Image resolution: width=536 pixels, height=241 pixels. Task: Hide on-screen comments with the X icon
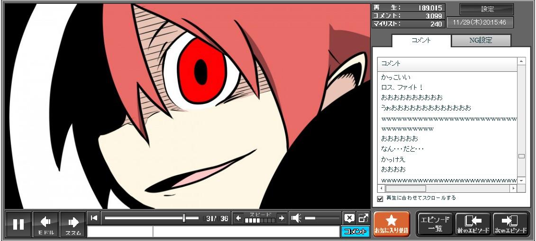point(349,218)
